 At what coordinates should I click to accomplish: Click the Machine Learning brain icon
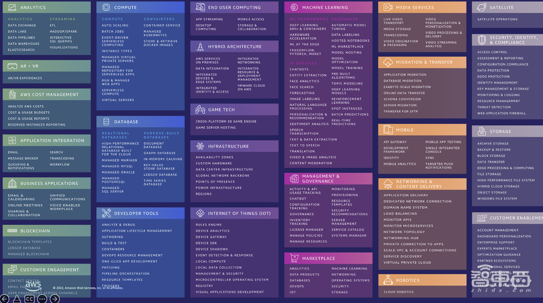tap(294, 8)
